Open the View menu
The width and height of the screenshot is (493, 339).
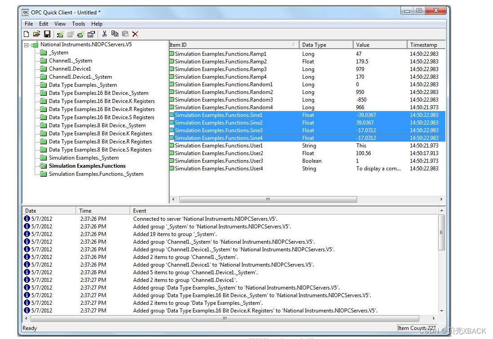[60, 24]
